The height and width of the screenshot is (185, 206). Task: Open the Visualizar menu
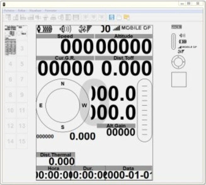tap(35, 10)
